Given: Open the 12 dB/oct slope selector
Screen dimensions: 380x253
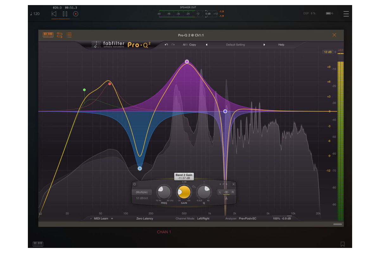Looking at the screenshot, I should (x=142, y=198).
